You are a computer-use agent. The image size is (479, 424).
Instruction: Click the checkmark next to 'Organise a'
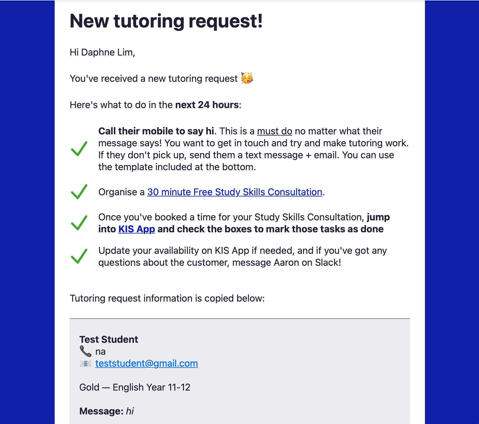click(79, 192)
